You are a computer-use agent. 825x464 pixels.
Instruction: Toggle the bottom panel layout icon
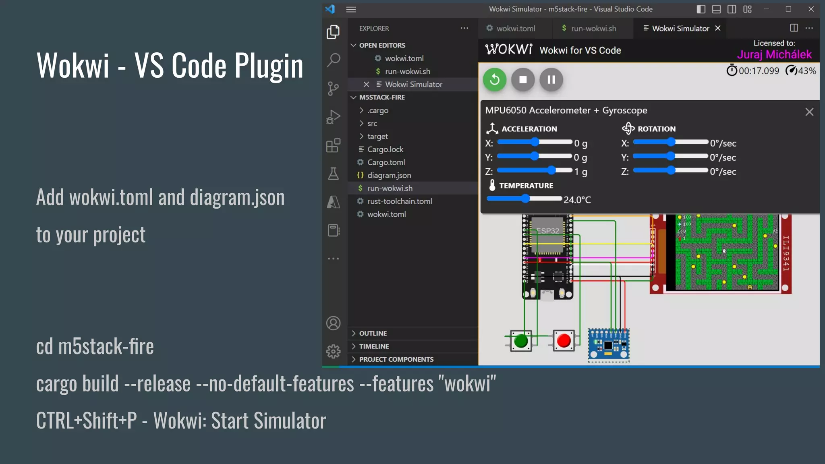(716, 9)
